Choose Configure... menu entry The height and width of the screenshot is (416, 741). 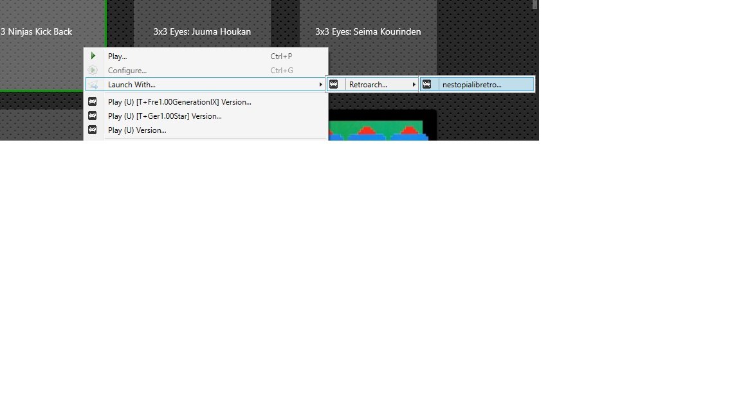click(x=206, y=70)
